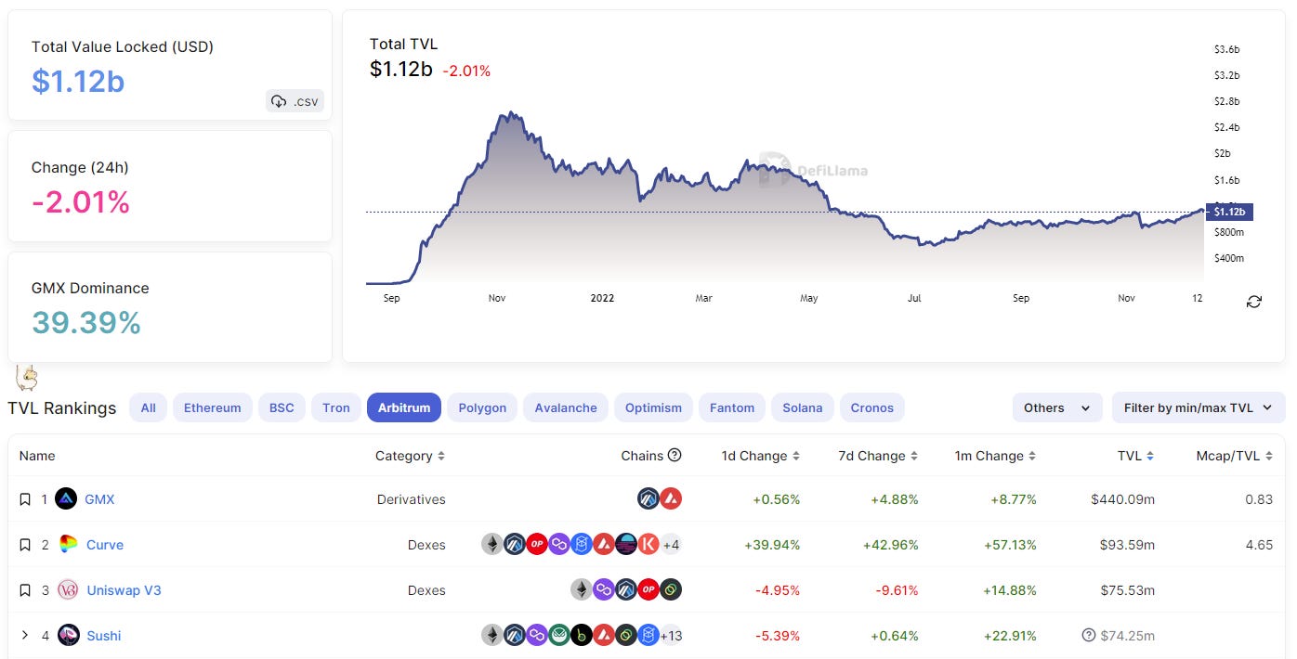1297x659 pixels.
Task: Sort table by Category column
Action: (x=410, y=456)
